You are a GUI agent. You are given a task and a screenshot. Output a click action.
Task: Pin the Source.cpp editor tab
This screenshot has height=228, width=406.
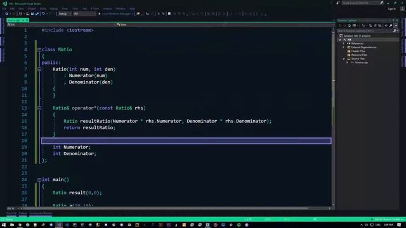pyautogui.click(x=23, y=20)
